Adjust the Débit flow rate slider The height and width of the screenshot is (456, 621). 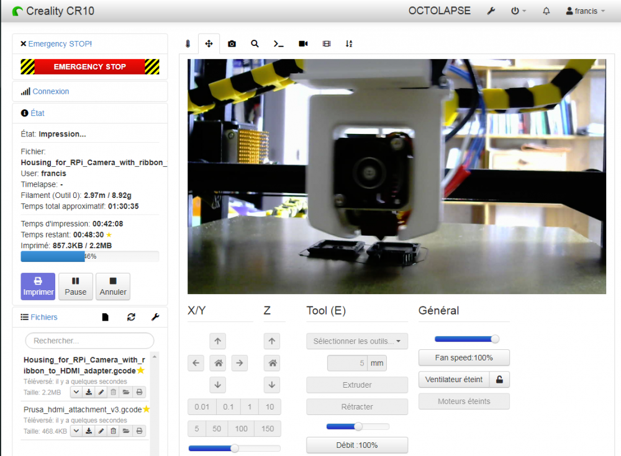(357, 426)
